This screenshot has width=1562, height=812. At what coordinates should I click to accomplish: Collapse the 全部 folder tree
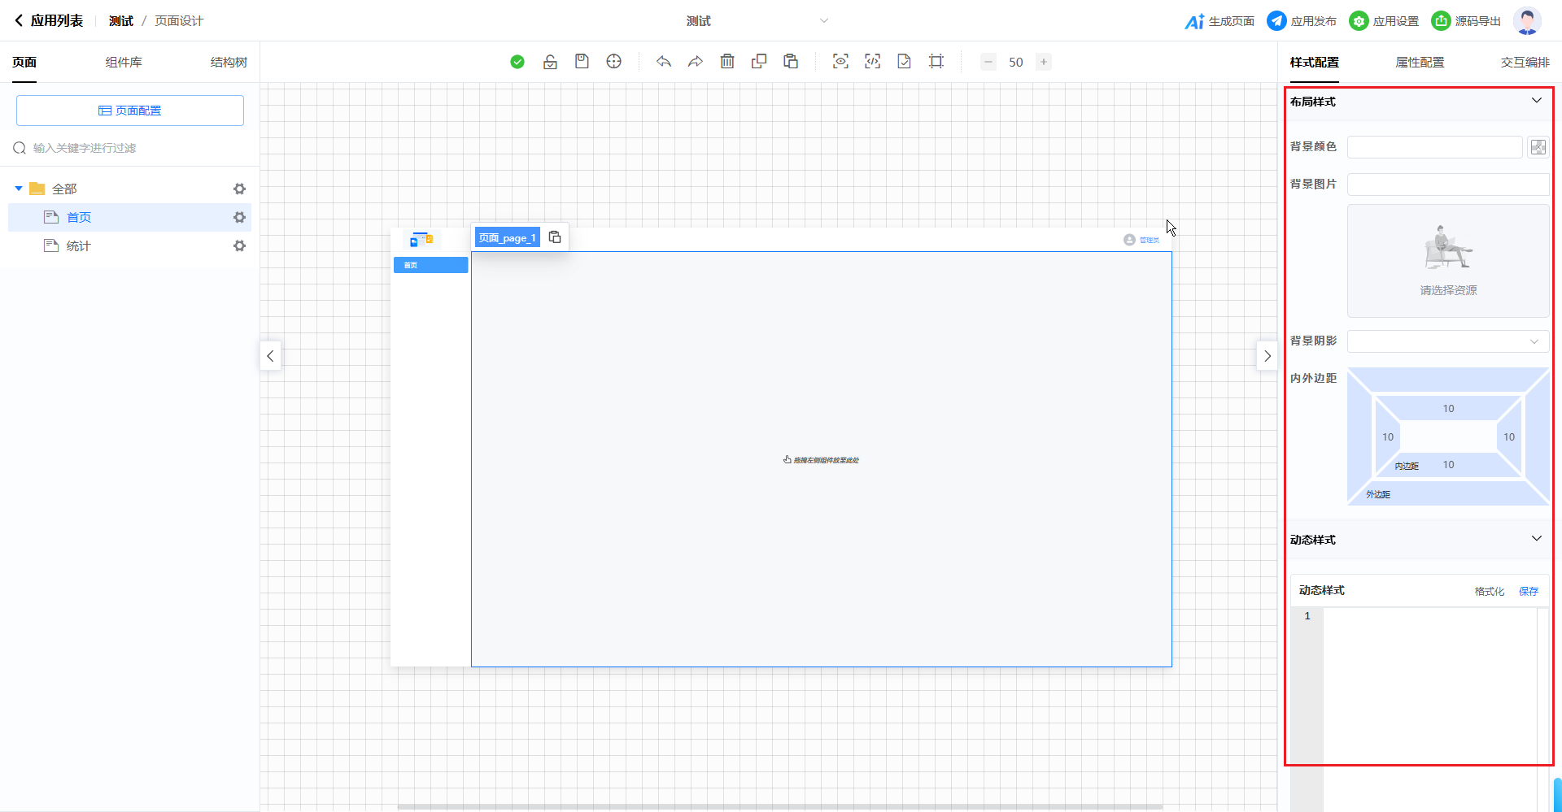19,189
